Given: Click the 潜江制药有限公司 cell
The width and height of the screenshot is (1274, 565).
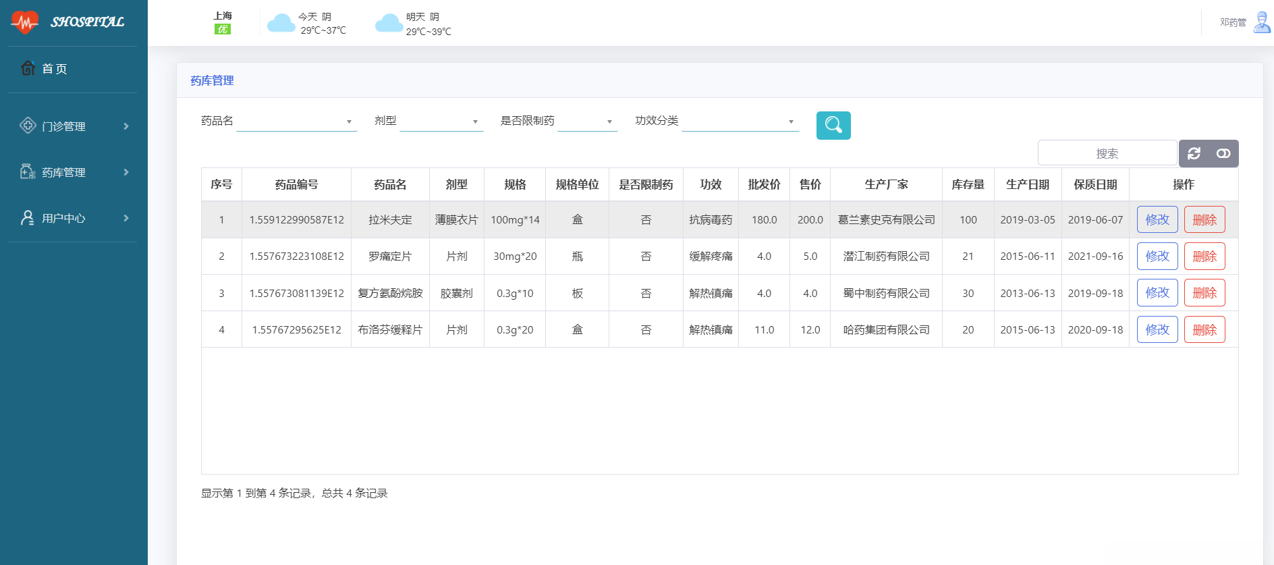Looking at the screenshot, I should coord(886,256).
